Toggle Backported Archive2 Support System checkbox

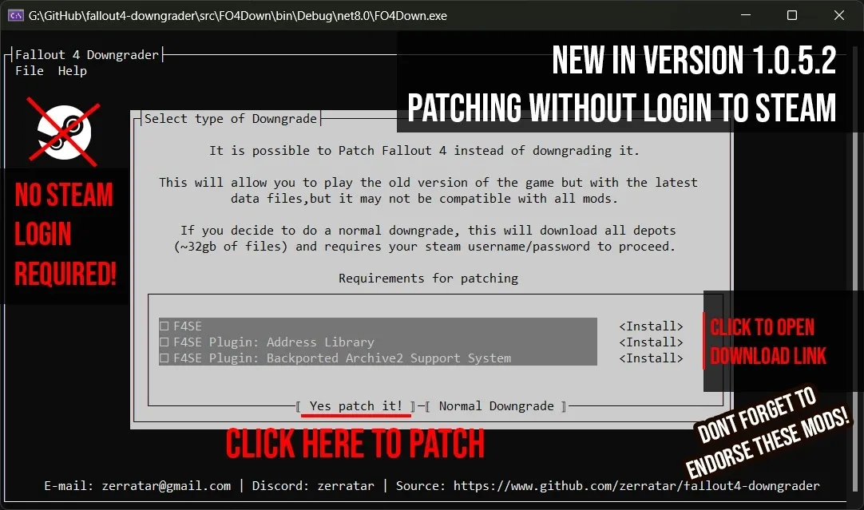click(x=164, y=358)
